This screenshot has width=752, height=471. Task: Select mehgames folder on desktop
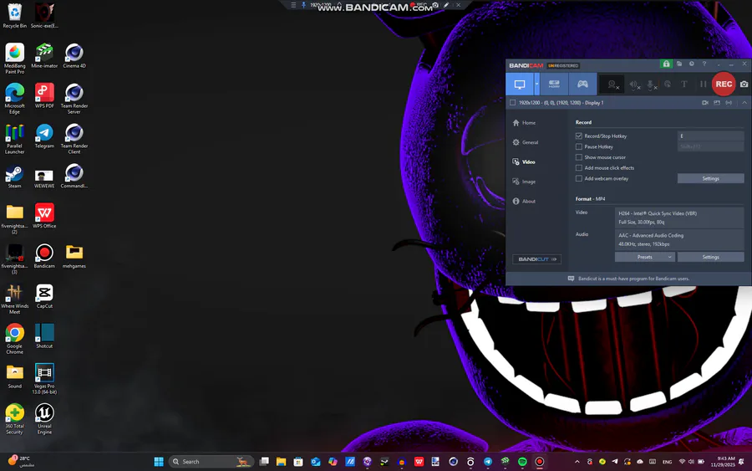[74, 256]
